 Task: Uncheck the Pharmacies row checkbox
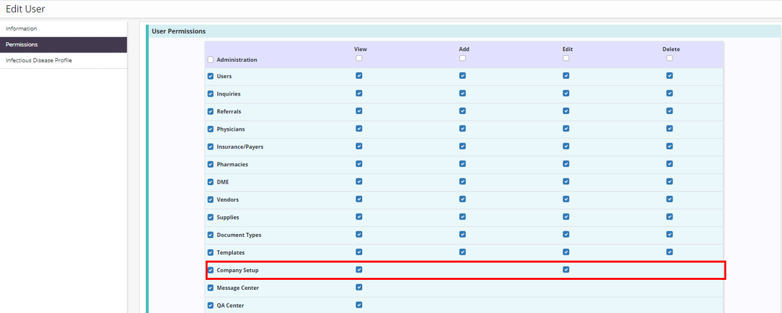[211, 164]
